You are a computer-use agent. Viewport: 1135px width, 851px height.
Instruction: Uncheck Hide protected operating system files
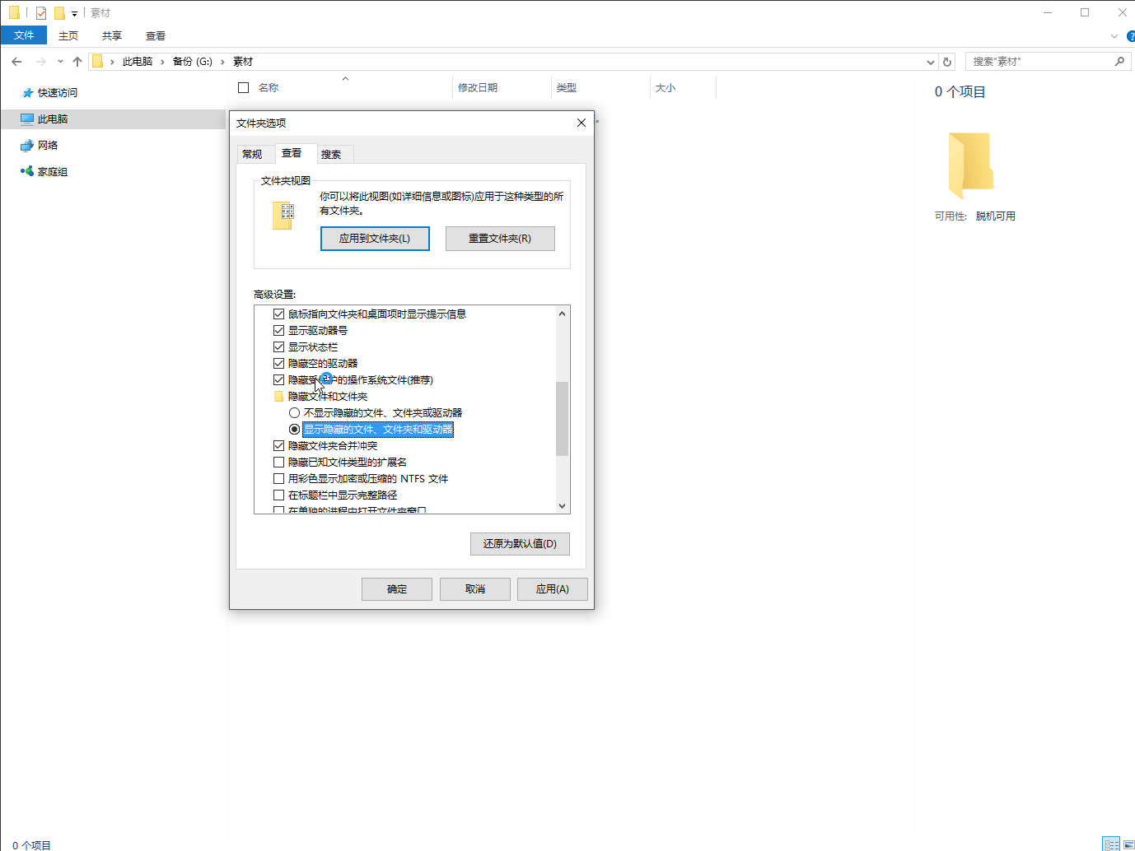(278, 380)
